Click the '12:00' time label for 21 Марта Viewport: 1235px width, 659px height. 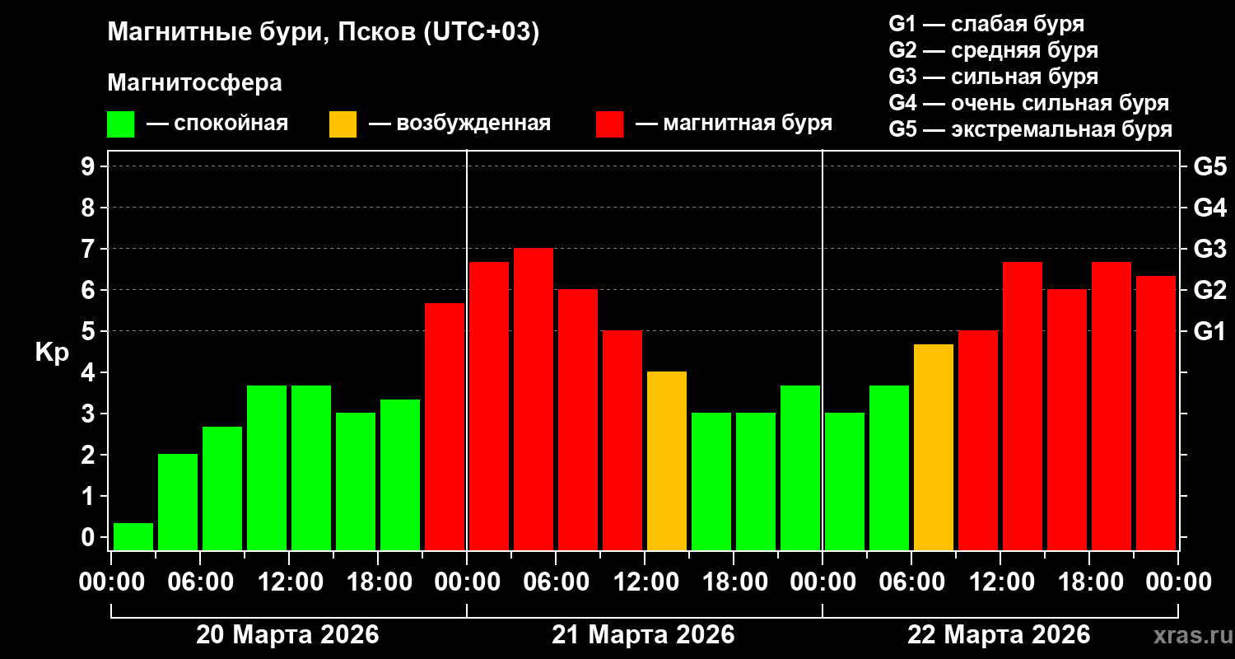(x=645, y=582)
